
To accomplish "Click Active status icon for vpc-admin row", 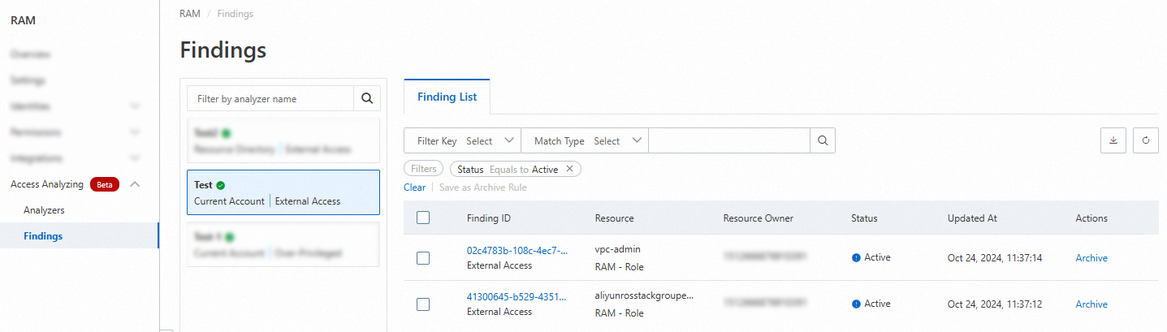I will point(856,257).
